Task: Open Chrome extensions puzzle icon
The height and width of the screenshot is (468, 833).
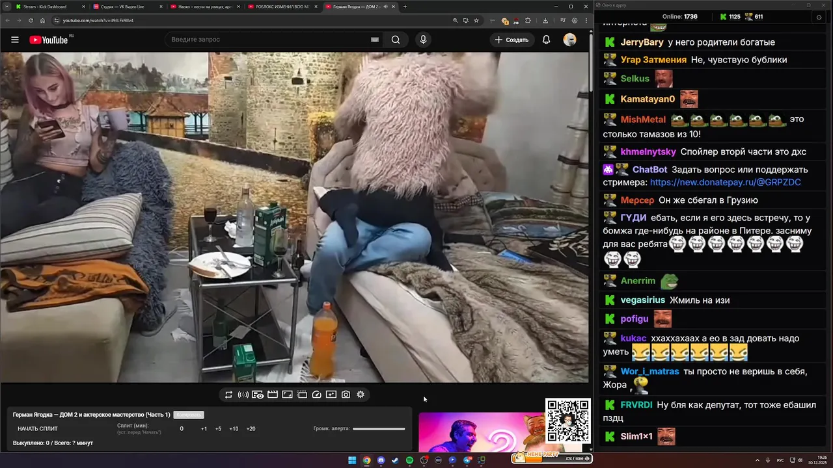Action: (x=528, y=20)
